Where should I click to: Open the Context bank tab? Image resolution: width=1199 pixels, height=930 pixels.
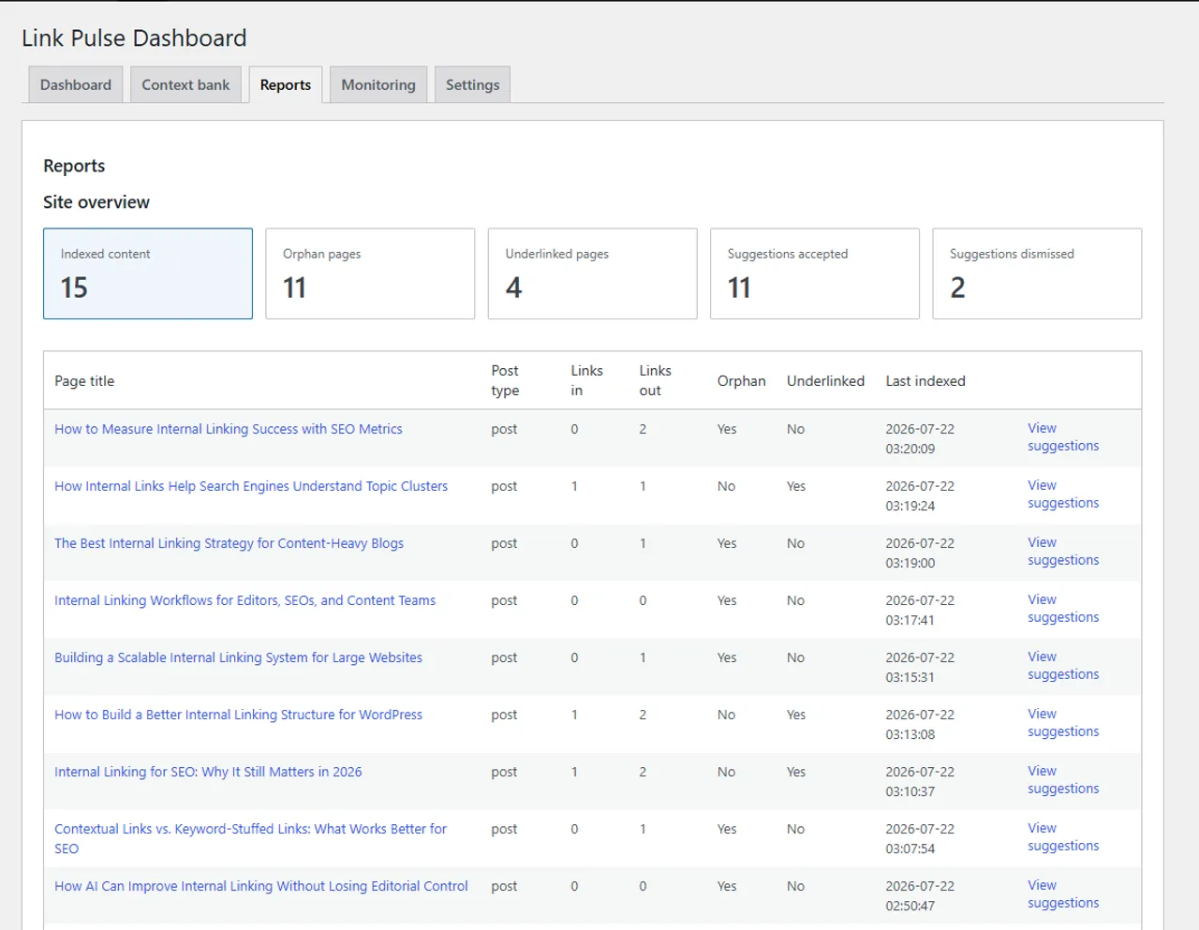tap(185, 84)
